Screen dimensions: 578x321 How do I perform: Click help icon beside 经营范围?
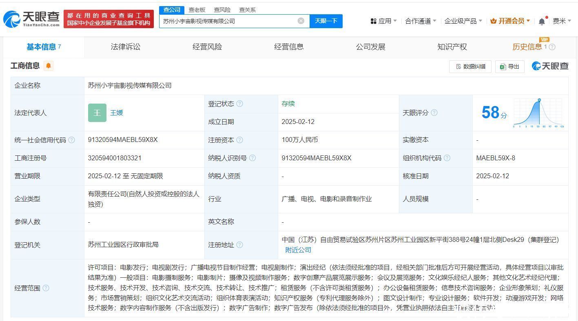click(x=46, y=288)
